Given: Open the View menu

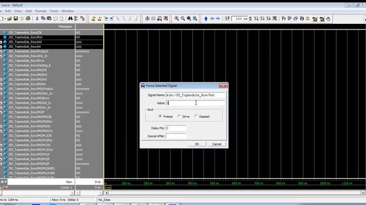Looking at the screenshot, I should tap(18, 11).
